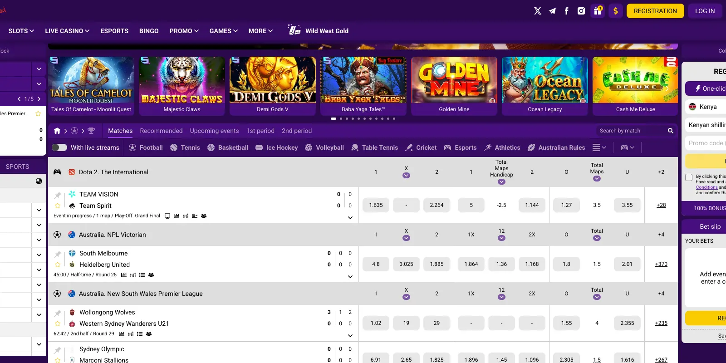Image resolution: width=726 pixels, height=363 pixels.
Task: Select Ice Hockey sport filter
Action: point(276,147)
